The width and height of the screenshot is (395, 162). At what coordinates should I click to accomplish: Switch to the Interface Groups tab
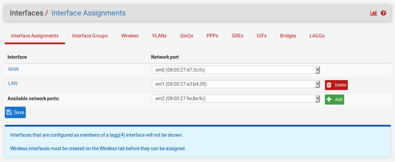coord(90,36)
